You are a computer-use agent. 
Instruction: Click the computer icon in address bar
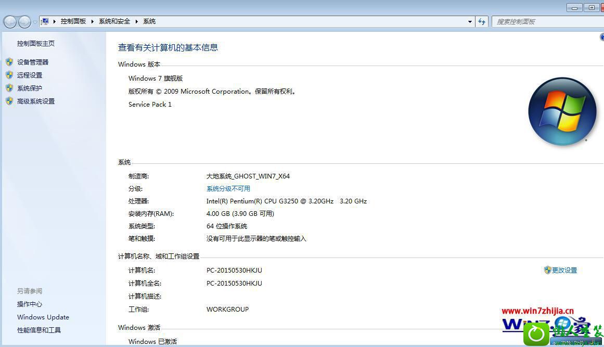[45, 21]
